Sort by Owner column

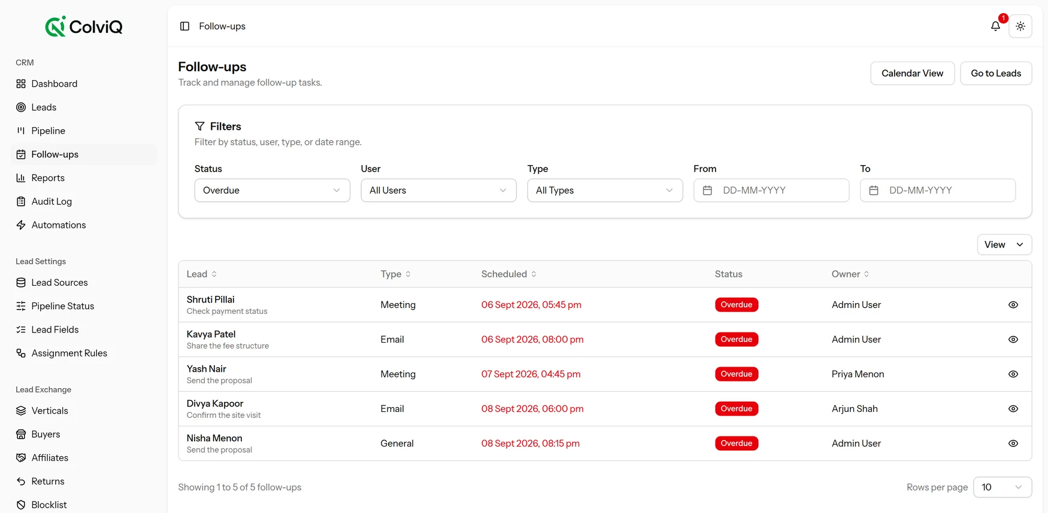tap(850, 274)
